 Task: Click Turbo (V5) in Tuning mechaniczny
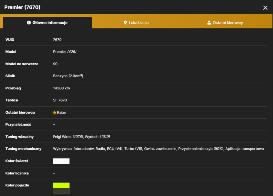[x=133, y=149]
